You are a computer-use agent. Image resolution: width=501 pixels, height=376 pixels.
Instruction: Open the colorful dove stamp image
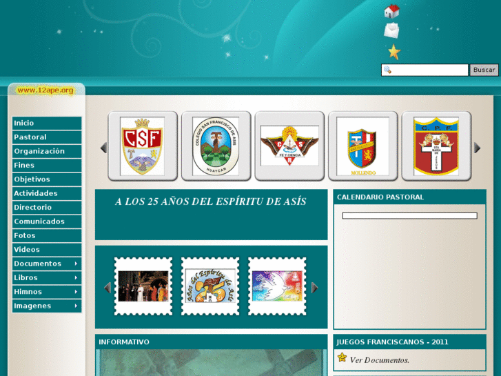pos(277,286)
